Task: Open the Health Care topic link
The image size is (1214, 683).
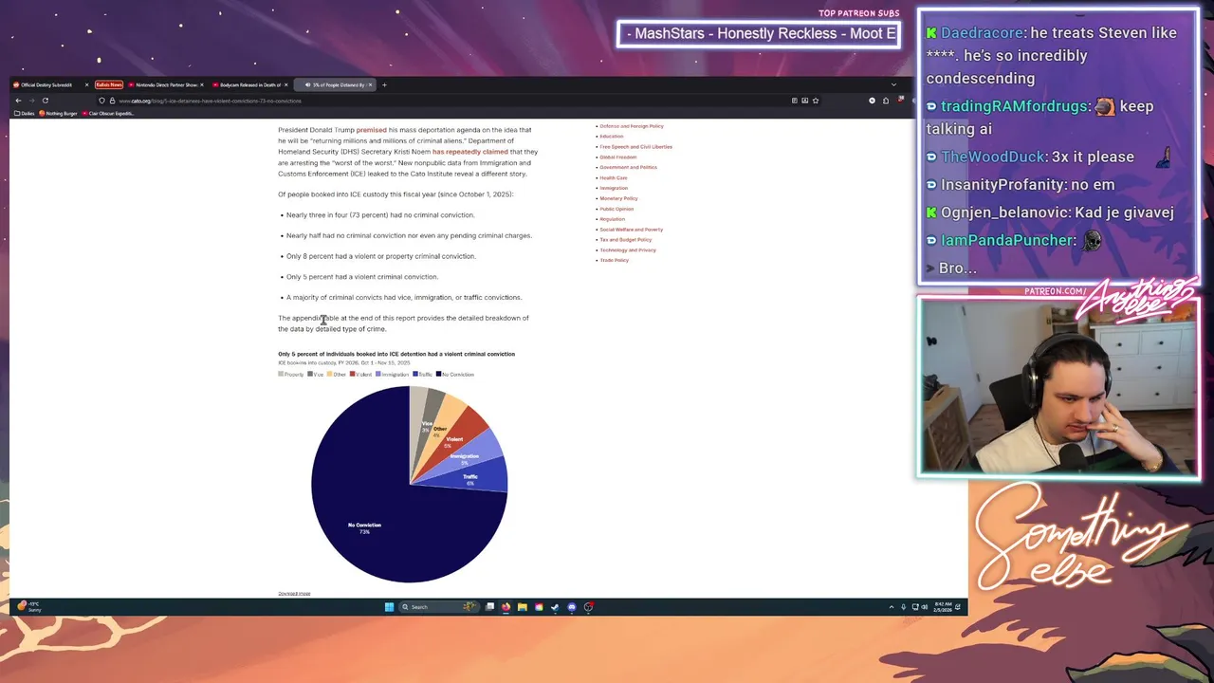Action: (614, 178)
